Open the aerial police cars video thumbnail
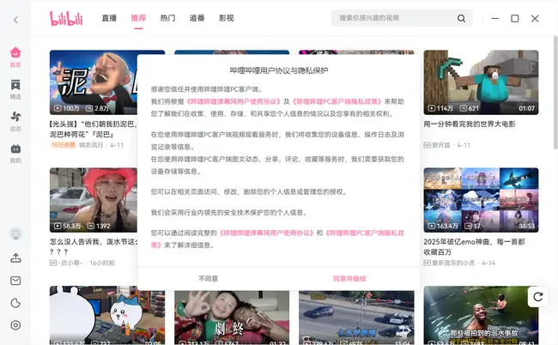This screenshot has width=558, height=345. pyautogui.click(x=356, y=318)
